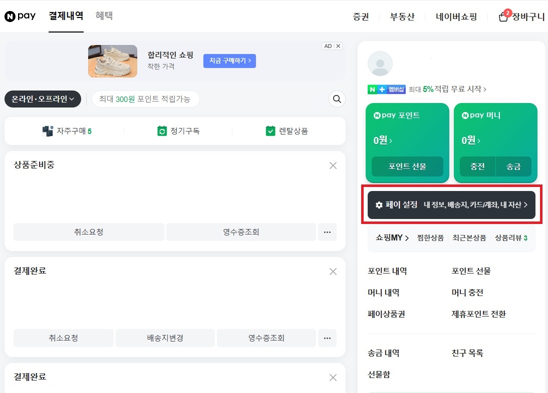The height and width of the screenshot is (393, 548).
Task: Click the 자주구매 icon
Action: coord(48,131)
